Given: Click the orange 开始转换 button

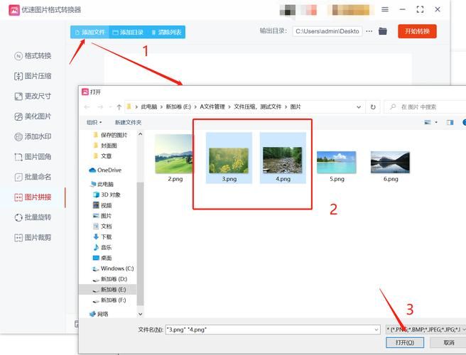Looking at the screenshot, I should coord(417,31).
